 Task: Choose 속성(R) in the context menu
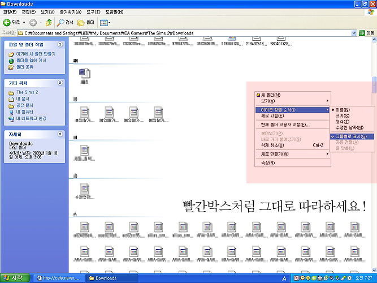tap(293, 163)
